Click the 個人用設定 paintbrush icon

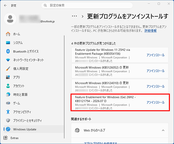pos(8,69)
